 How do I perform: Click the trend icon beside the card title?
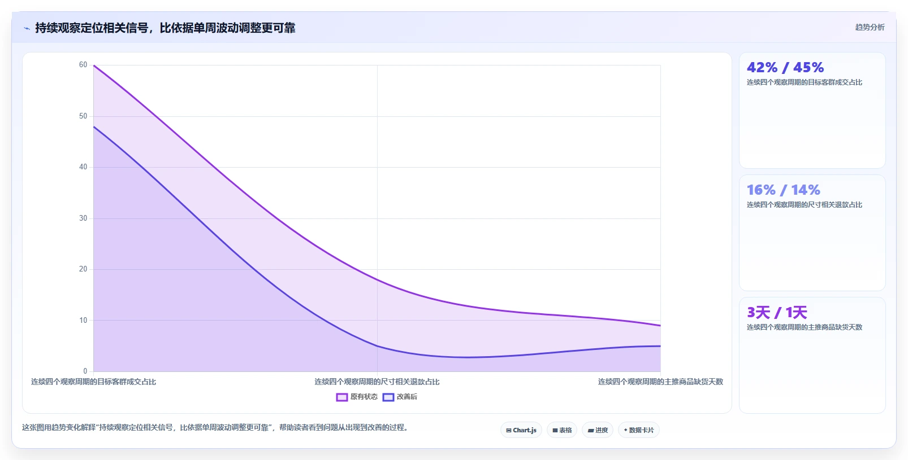(x=27, y=28)
